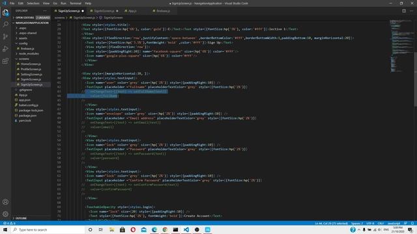This screenshot has width=417, height=234.
Task: Collapse the config folder
Action: click(23, 44)
